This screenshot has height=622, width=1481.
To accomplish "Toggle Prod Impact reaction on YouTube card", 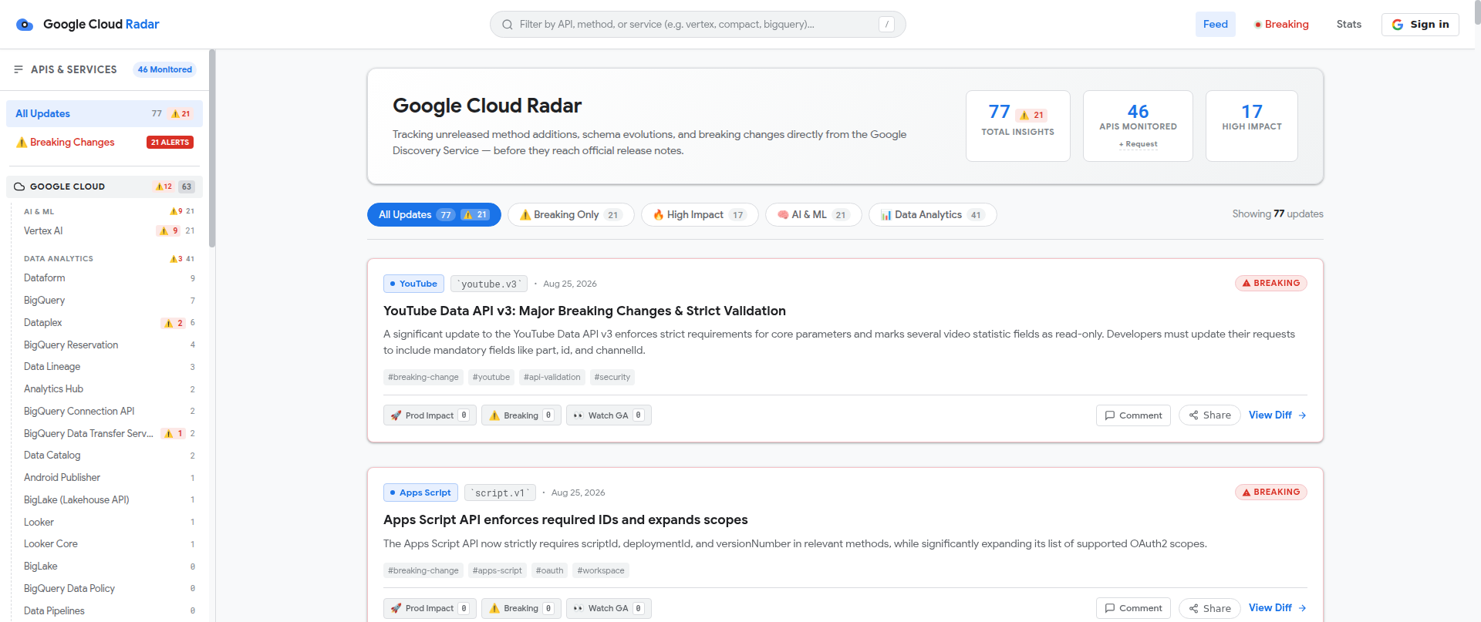I will click(x=430, y=415).
